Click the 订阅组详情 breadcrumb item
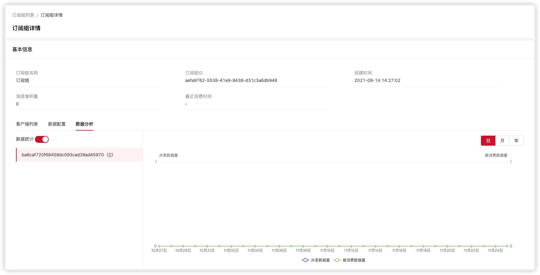This screenshot has width=540, height=275. click(x=52, y=15)
